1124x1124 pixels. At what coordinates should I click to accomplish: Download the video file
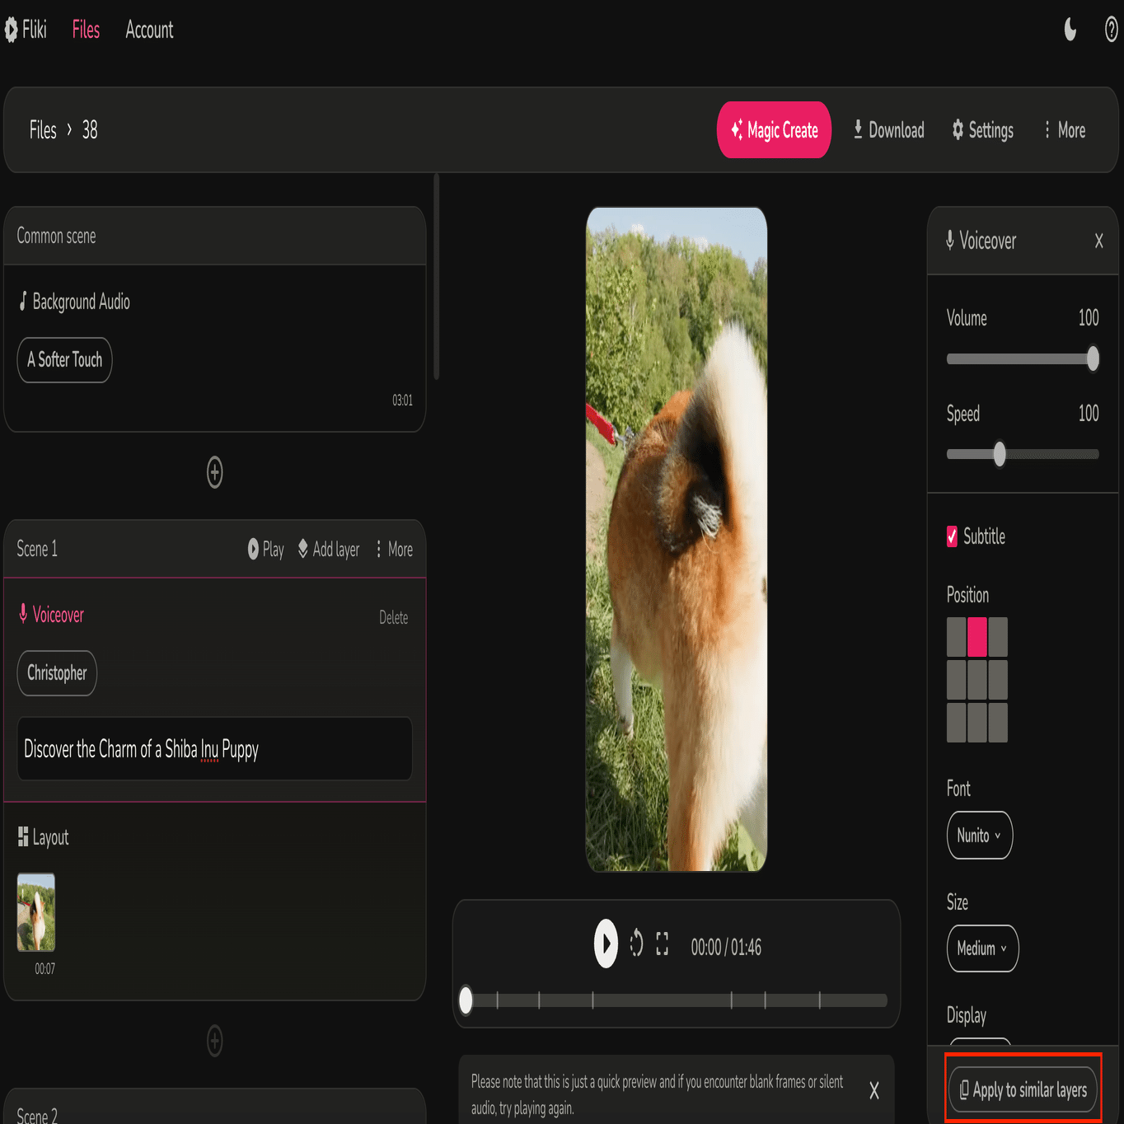tap(888, 130)
